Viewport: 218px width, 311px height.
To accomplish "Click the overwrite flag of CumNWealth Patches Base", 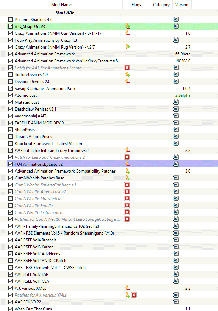I will point(127,178).
